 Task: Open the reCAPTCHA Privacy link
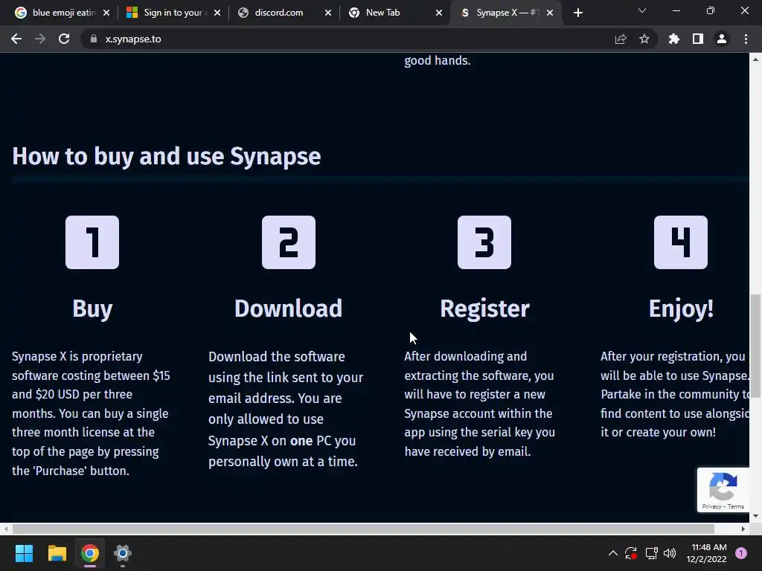(x=711, y=506)
